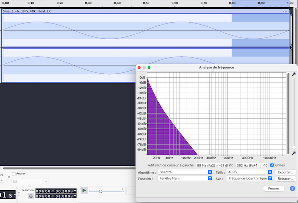Image resolution: width=298 pixels, height=203 pixels.
Task: Click the playback speed slider knob
Action: pyautogui.click(x=101, y=191)
